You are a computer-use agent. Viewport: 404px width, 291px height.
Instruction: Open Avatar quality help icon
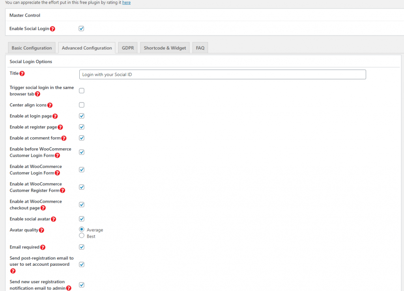pyautogui.click(x=41, y=230)
